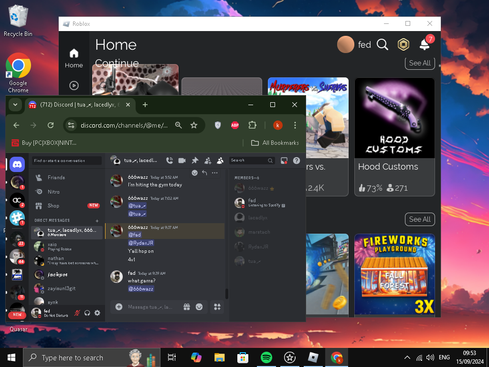Click the Discord home logo button
The width and height of the screenshot is (489, 367).
pyautogui.click(x=17, y=164)
